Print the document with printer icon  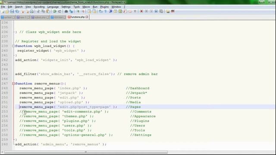[31, 12]
